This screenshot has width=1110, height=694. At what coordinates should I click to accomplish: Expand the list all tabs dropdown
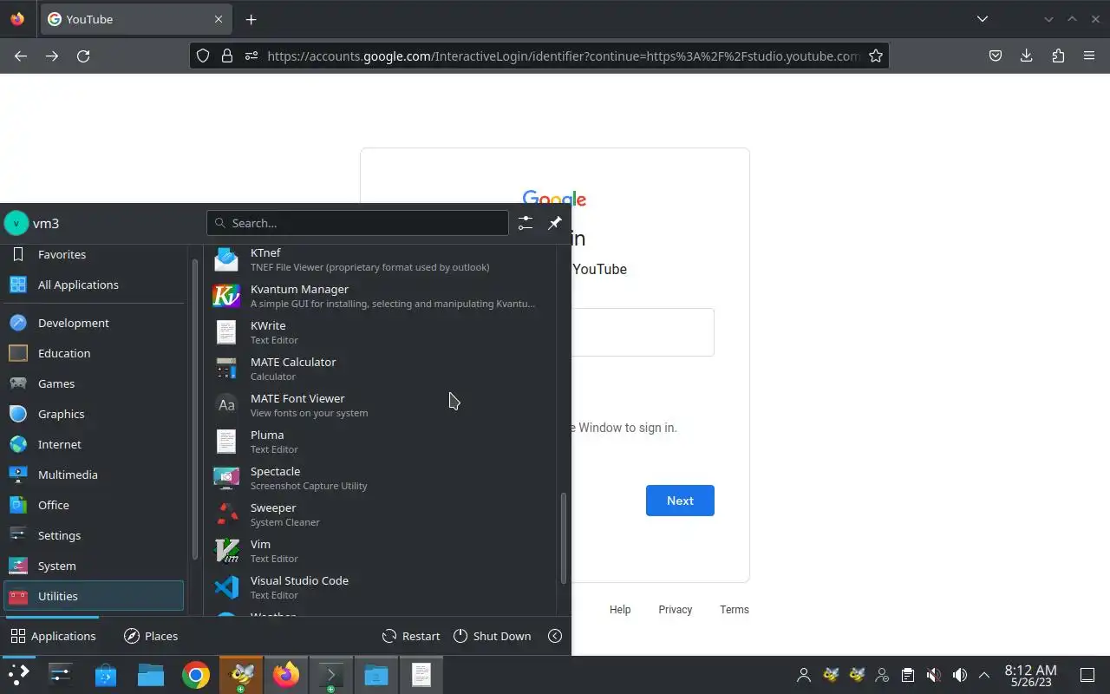tap(983, 19)
